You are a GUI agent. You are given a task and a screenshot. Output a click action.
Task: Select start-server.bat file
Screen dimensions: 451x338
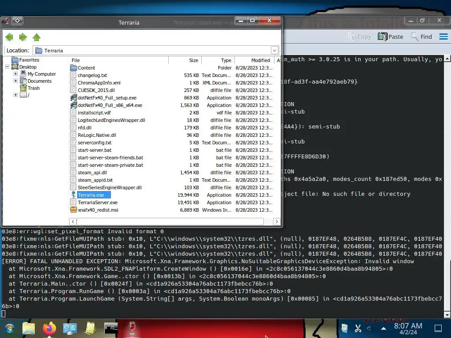pos(94,150)
